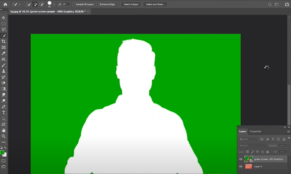
Task: Switch to the Properties tab
Action: (x=256, y=131)
